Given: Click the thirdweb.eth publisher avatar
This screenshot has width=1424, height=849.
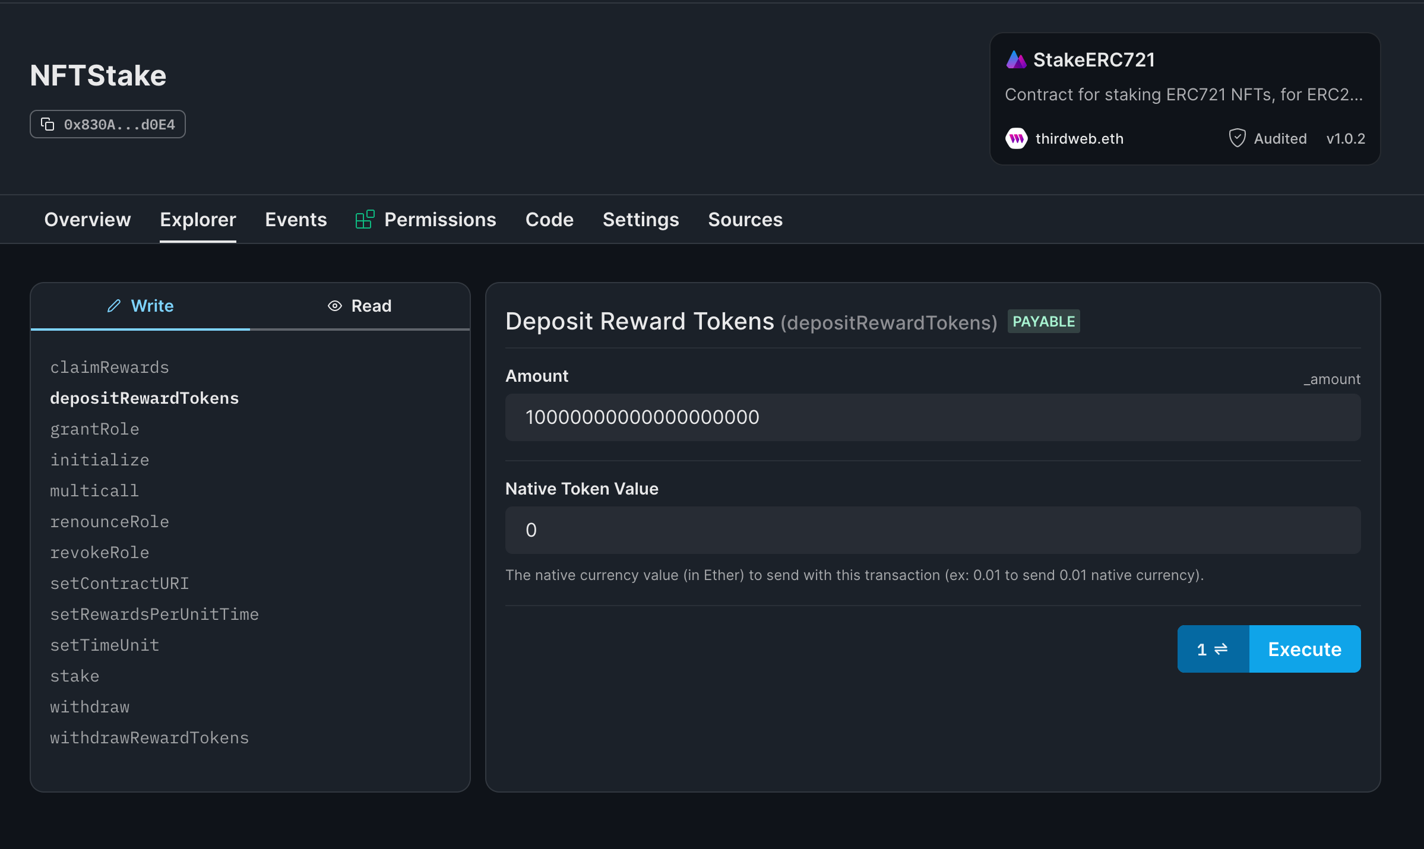Looking at the screenshot, I should point(1017,138).
